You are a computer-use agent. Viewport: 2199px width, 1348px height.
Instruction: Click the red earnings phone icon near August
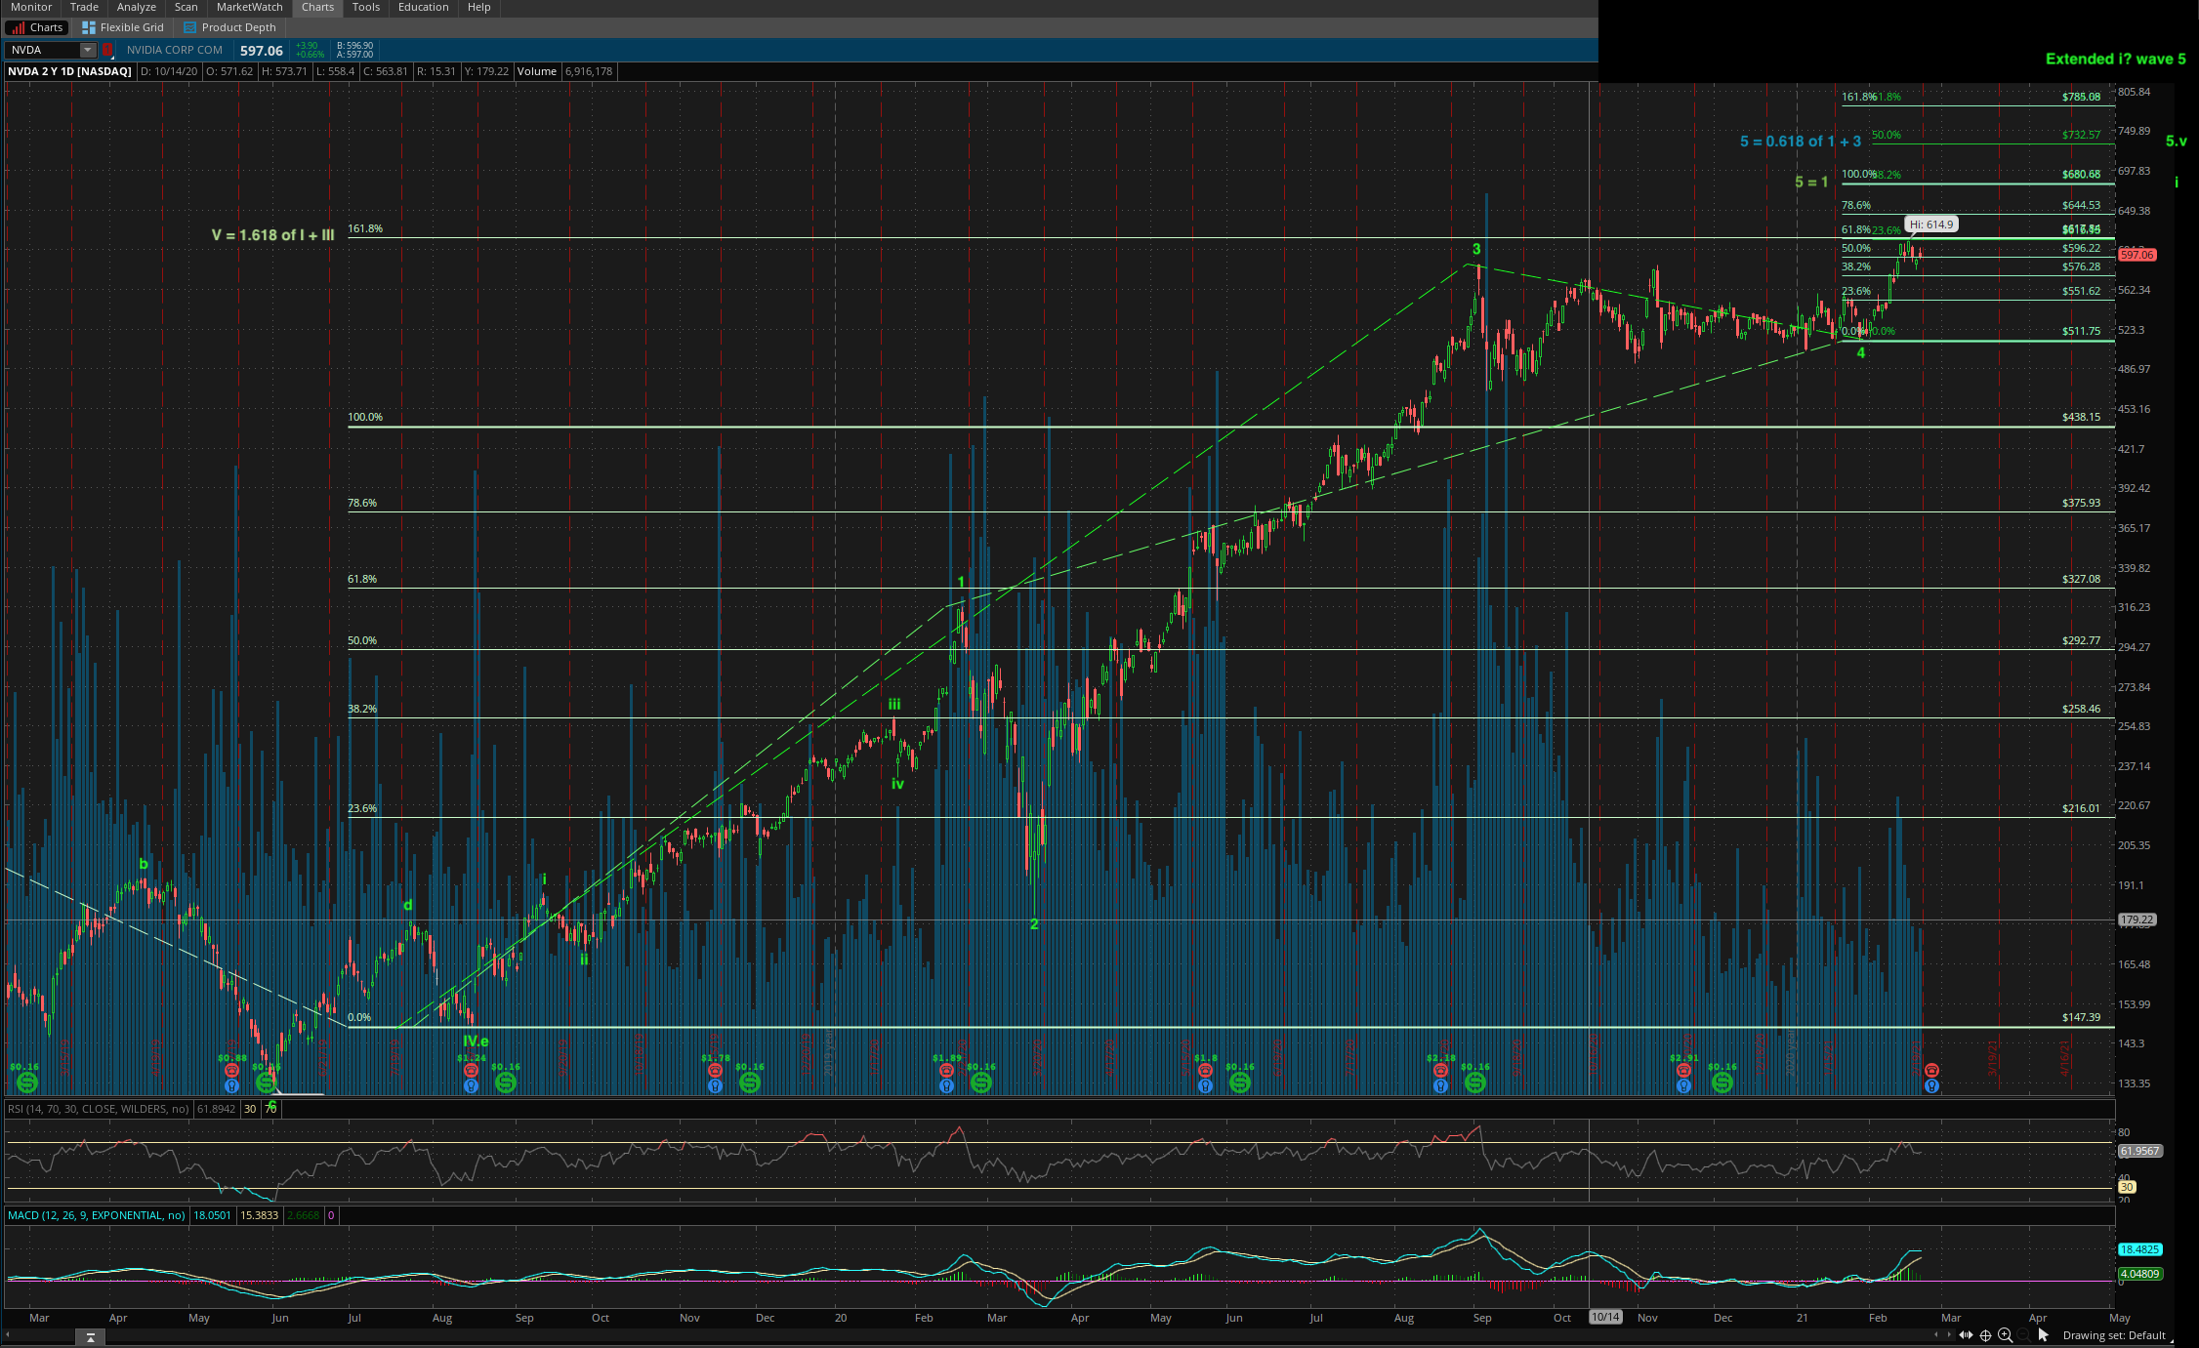tap(471, 1071)
